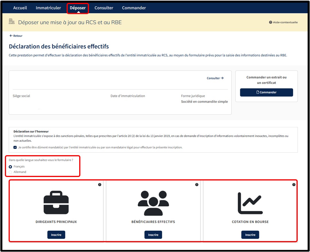Open the Commander menu in navigation bar
The width and height of the screenshot is (310, 252).
134,8
